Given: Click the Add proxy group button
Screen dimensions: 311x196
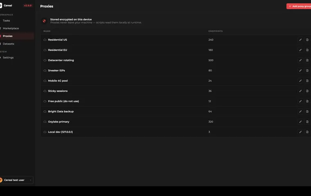Looking at the screenshot, I should [299, 6].
